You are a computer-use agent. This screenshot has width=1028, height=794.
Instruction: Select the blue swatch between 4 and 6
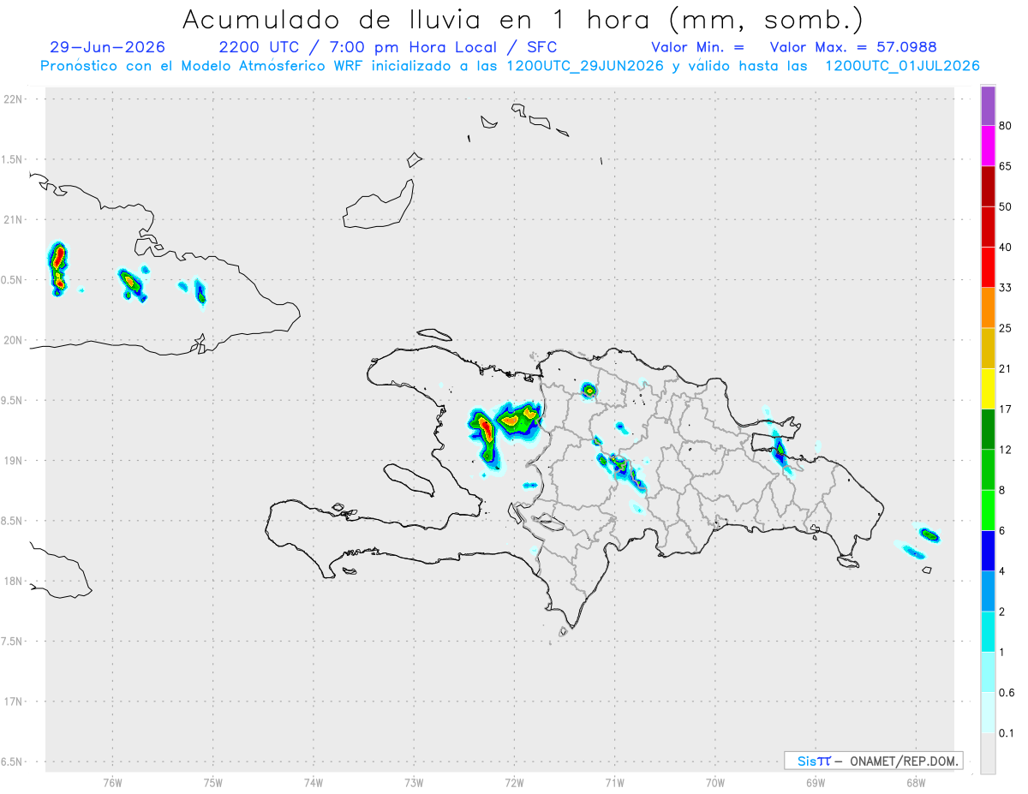(x=988, y=551)
